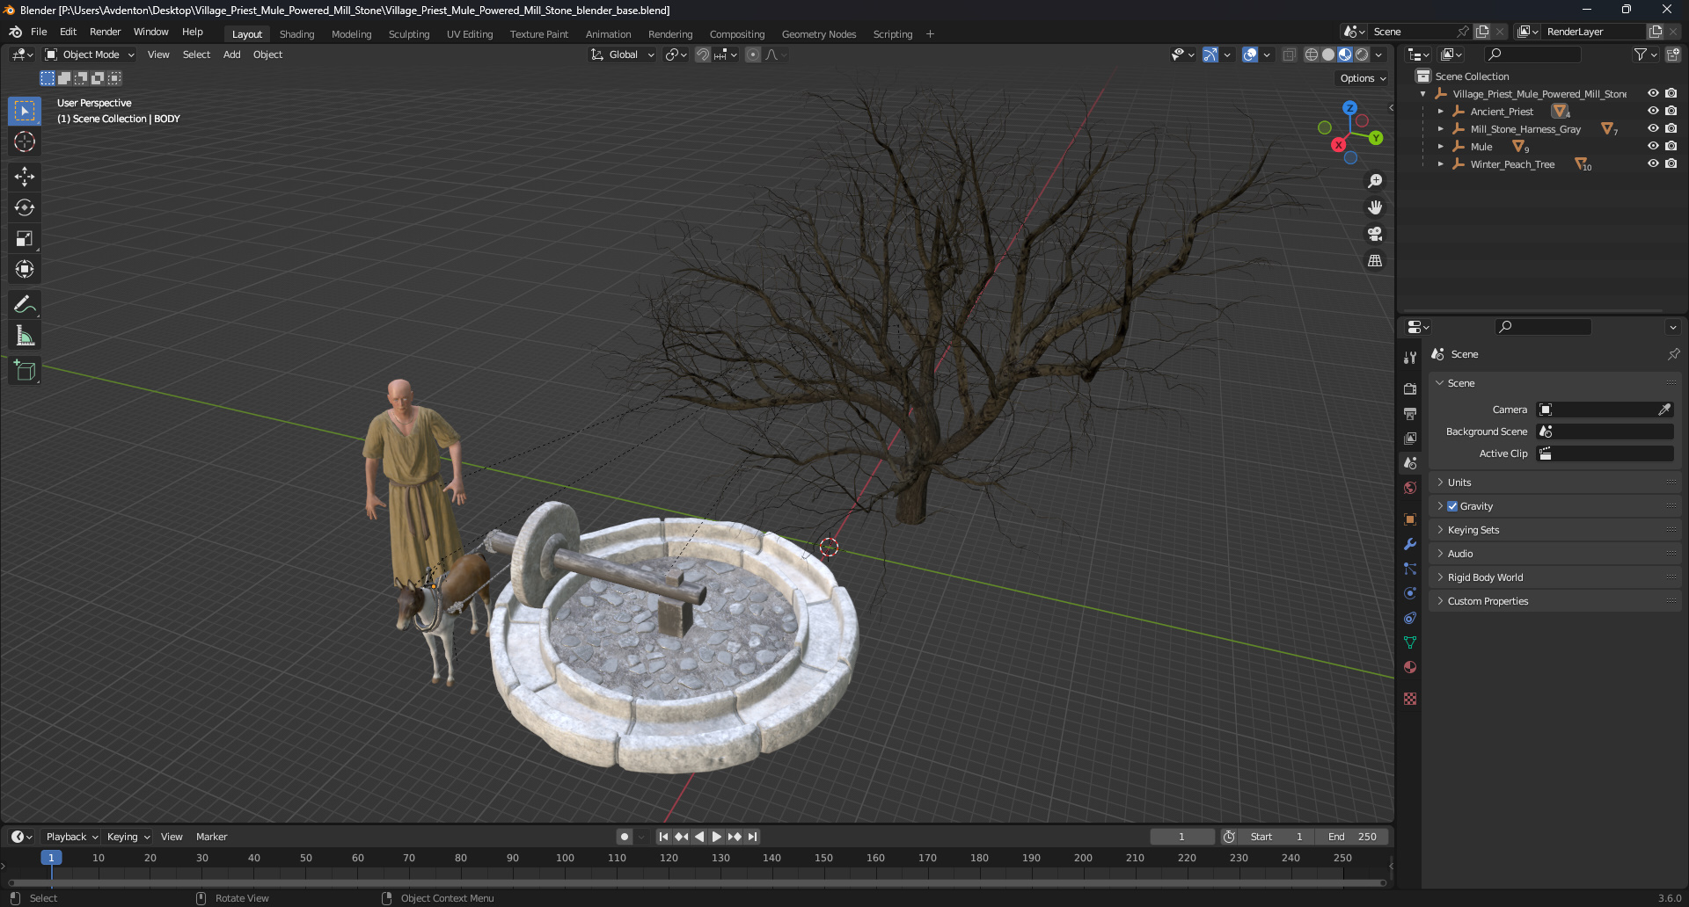1689x907 pixels.
Task: Open the Output properties tab
Action: click(1410, 413)
